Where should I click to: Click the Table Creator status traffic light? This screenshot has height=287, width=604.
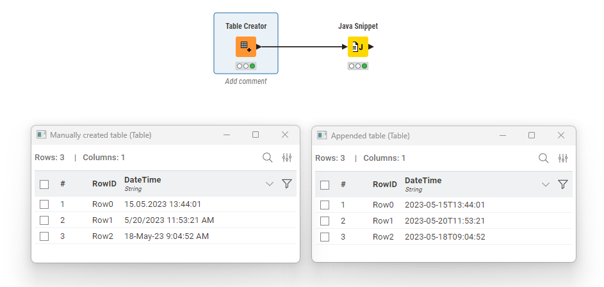tap(246, 66)
